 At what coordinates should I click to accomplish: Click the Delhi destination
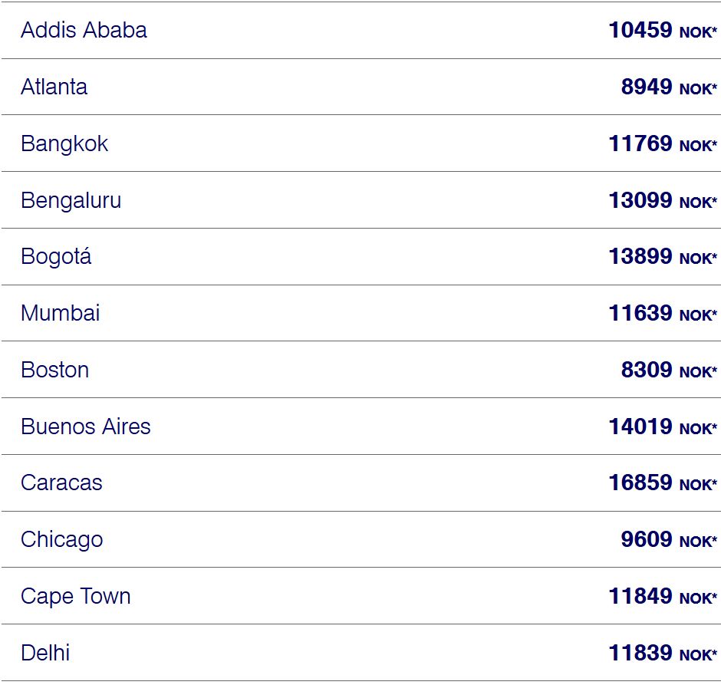(x=45, y=653)
